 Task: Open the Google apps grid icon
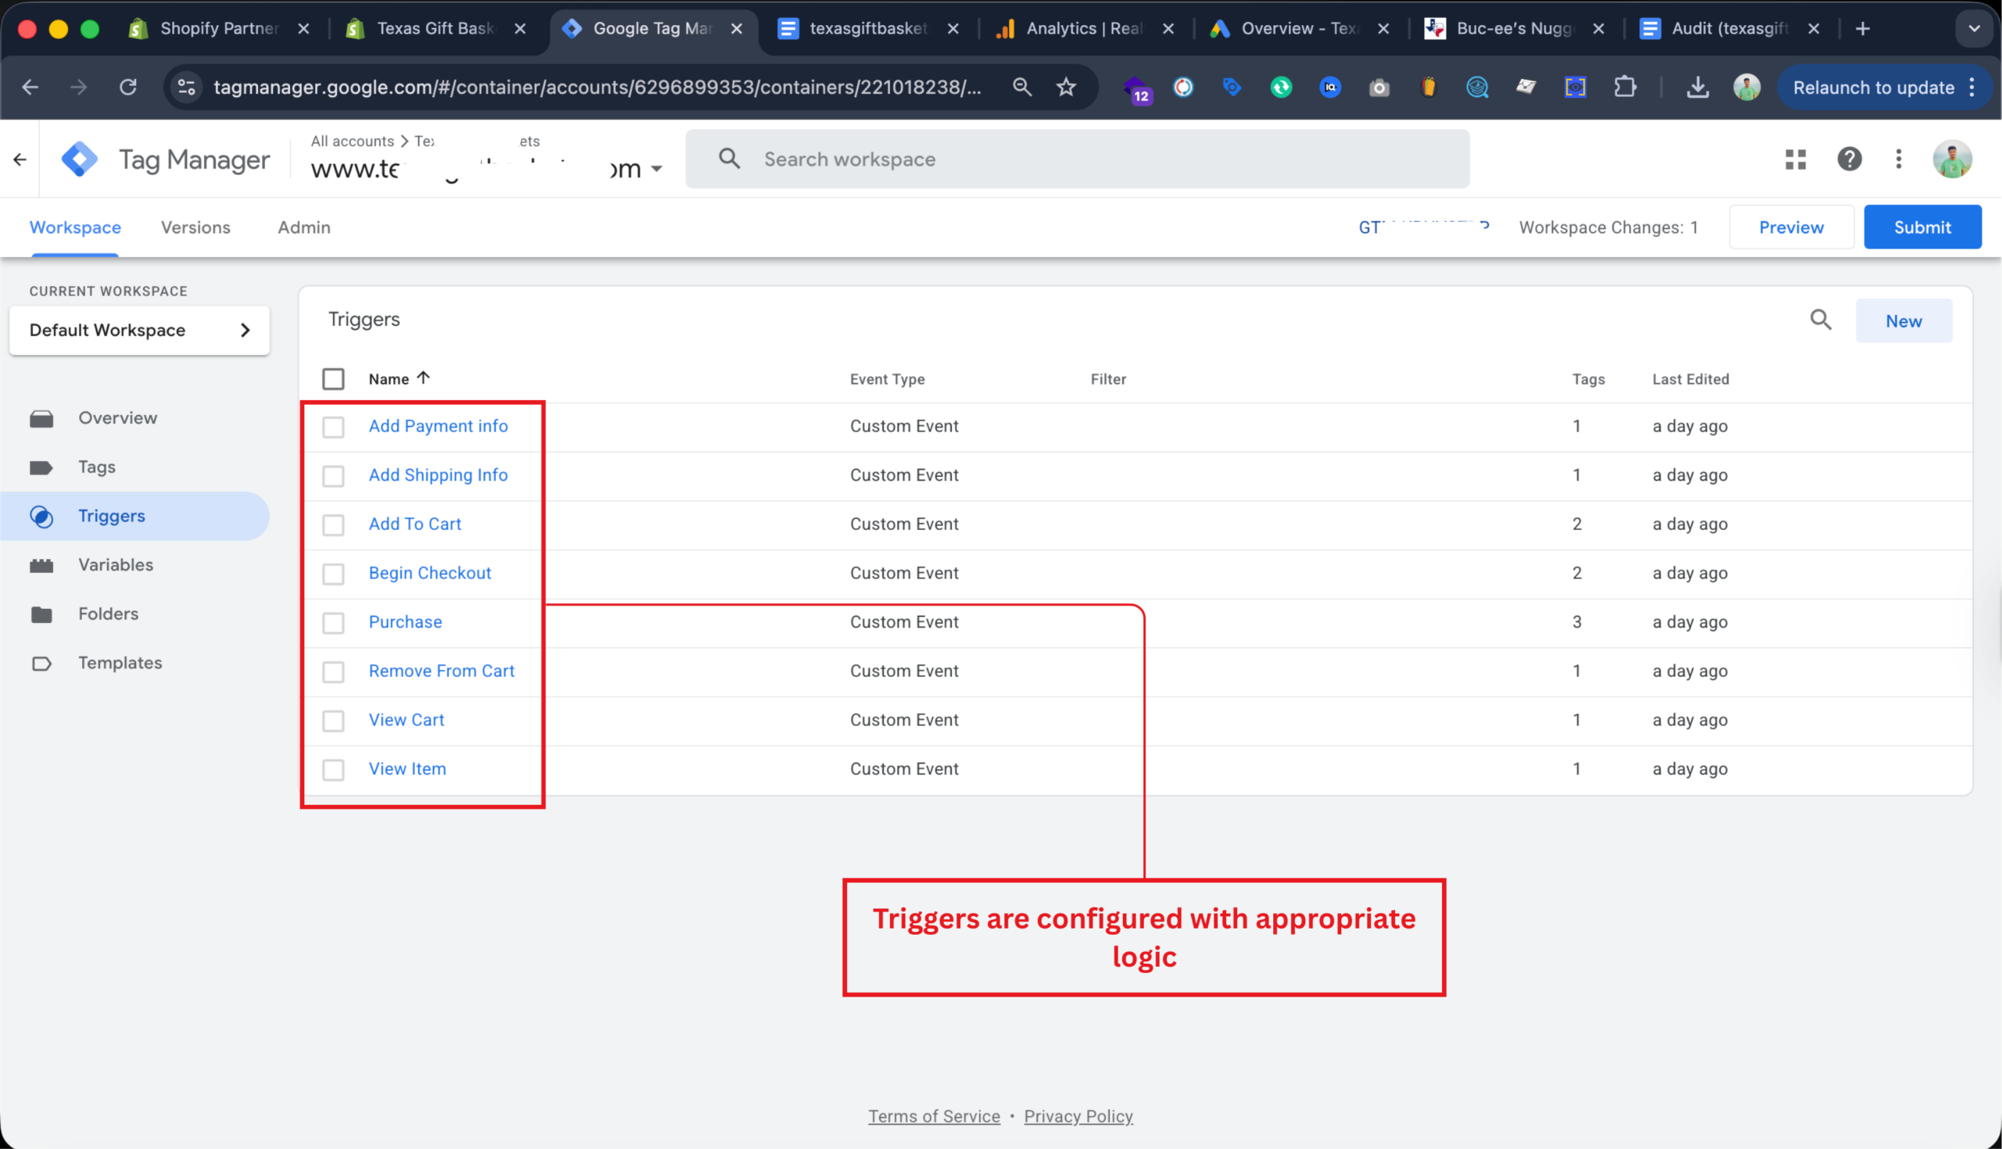pos(1796,159)
